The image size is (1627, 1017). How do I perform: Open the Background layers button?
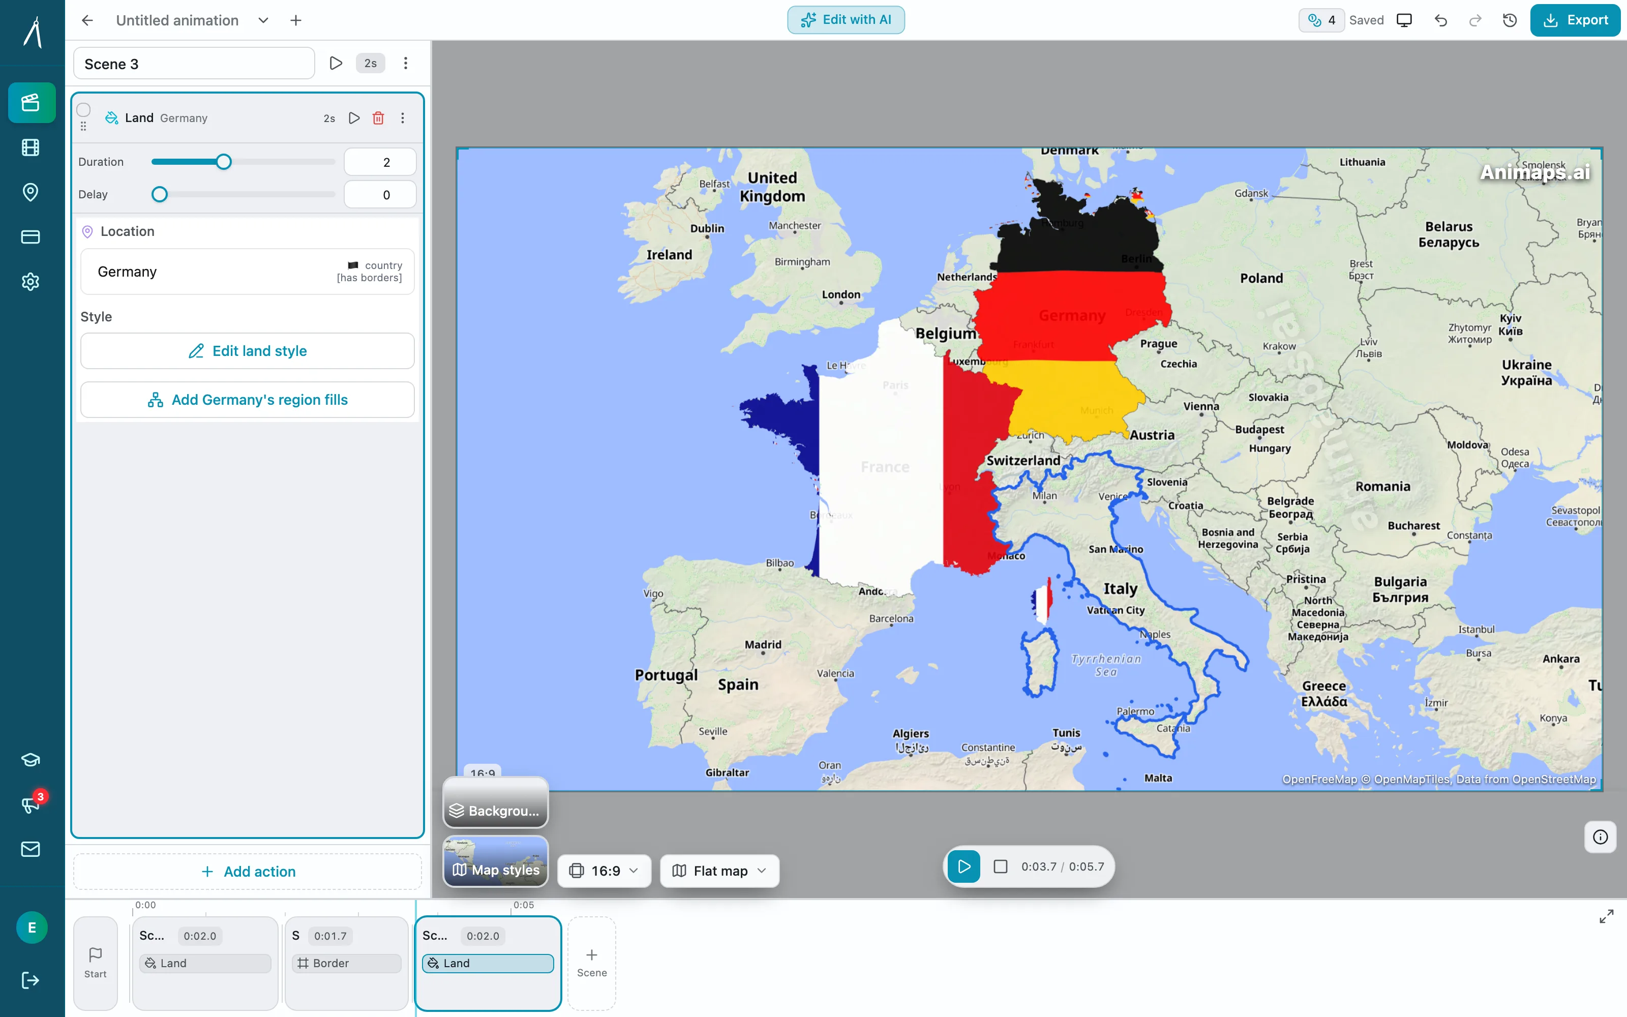pos(496,803)
